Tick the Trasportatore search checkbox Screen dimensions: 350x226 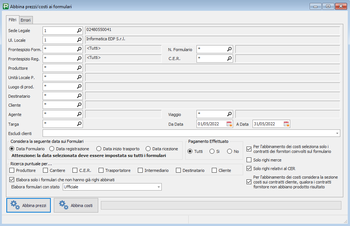[101, 170]
